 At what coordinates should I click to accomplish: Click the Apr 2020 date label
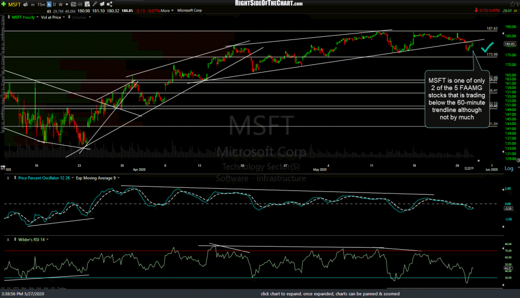[x=139, y=169]
